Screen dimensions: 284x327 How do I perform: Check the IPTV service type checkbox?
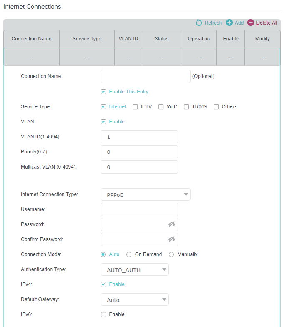pyautogui.click(x=135, y=107)
